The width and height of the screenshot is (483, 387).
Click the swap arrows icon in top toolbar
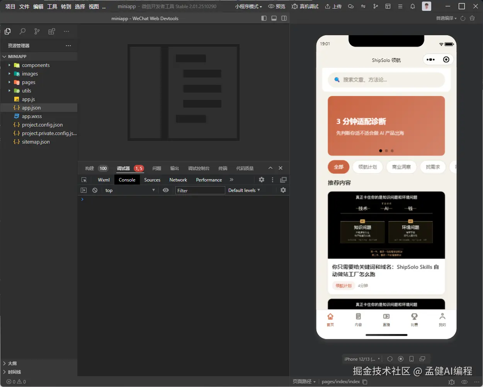click(363, 6)
